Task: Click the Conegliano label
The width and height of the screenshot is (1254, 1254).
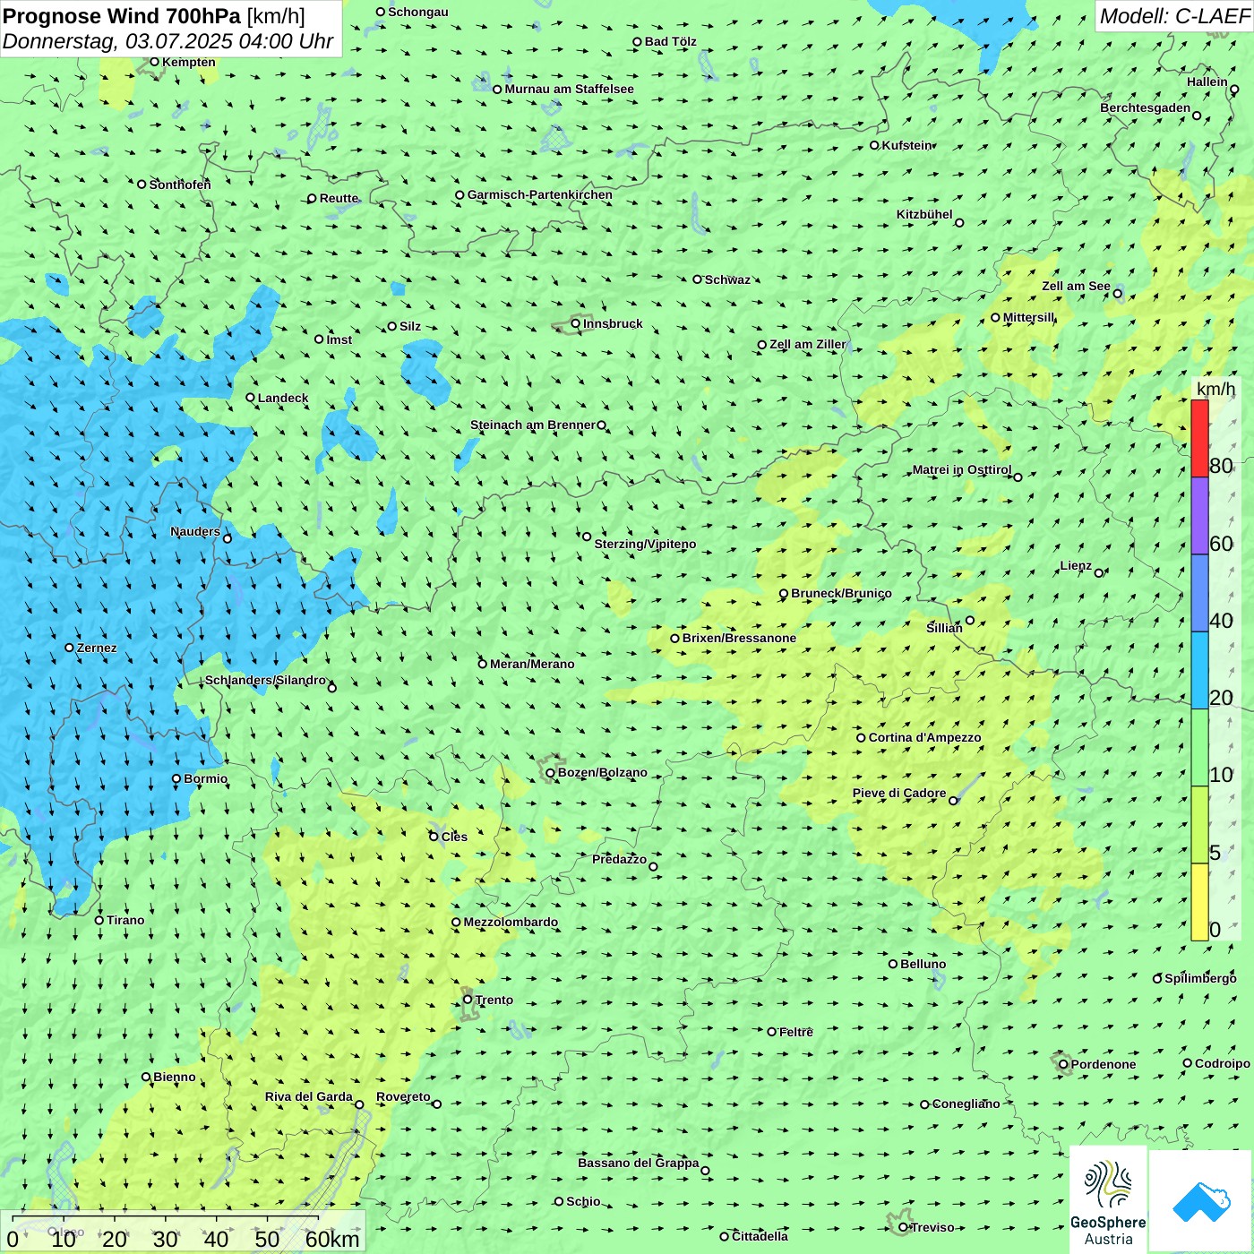Action: click(x=966, y=1104)
